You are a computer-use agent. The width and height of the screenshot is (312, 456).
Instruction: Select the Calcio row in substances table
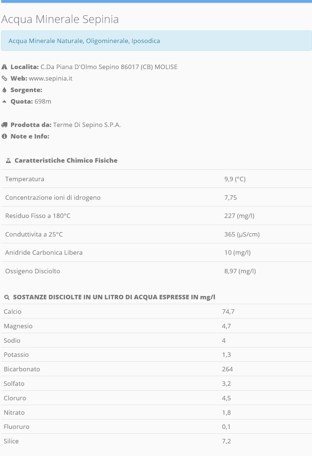(x=156, y=311)
